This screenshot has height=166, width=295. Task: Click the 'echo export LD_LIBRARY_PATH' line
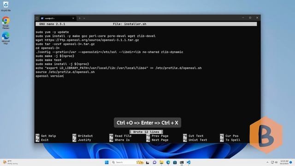pos(118,68)
